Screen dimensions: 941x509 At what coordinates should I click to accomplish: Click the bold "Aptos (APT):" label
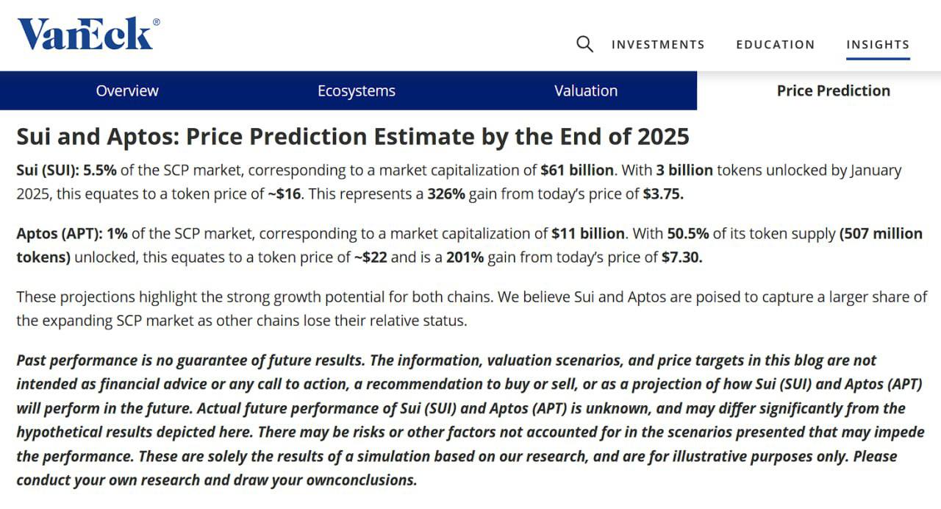coord(60,234)
